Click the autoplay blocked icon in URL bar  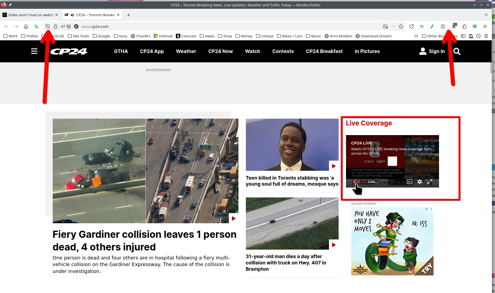(x=69, y=26)
